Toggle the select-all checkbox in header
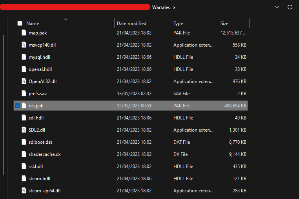The image size is (299, 199). [20, 24]
